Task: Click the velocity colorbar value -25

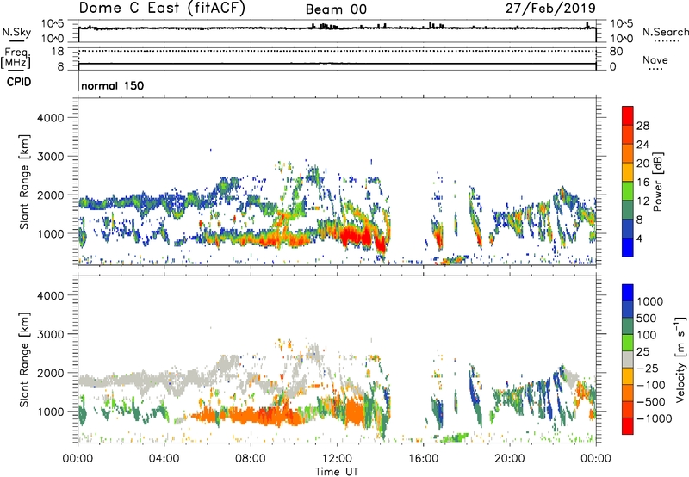Action: point(648,368)
